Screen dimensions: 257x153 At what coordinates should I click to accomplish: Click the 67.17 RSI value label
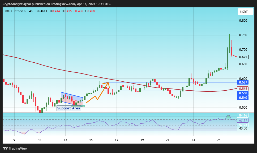pos(243,120)
